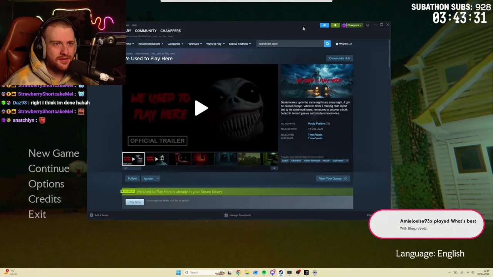The width and height of the screenshot is (493, 277).
Task: Click Manage Downloads text in Steam
Action: coord(240,215)
